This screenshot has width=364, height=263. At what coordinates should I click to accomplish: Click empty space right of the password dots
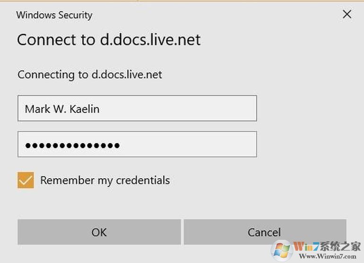click(189, 145)
